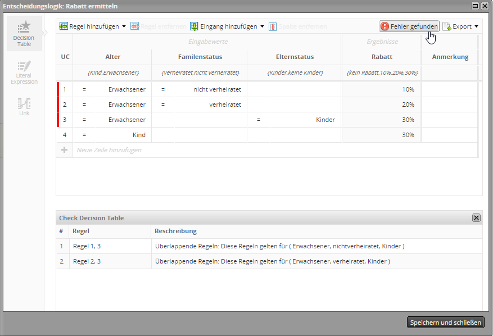Click equals operator of rule 1 Alter
The image size is (493, 336).
tap(84, 89)
